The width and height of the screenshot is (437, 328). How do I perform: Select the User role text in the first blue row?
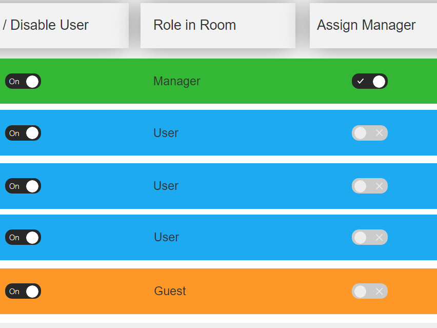tap(166, 133)
